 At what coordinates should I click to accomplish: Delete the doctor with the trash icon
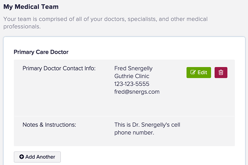221,73
